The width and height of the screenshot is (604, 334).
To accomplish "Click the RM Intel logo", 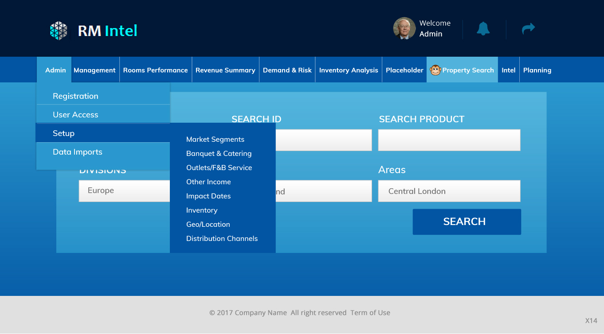I will click(93, 29).
